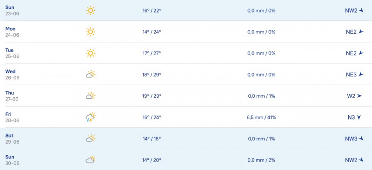Open the Fri 28-06 forecast row label
The width and height of the screenshot is (372, 170).
click(x=13, y=117)
